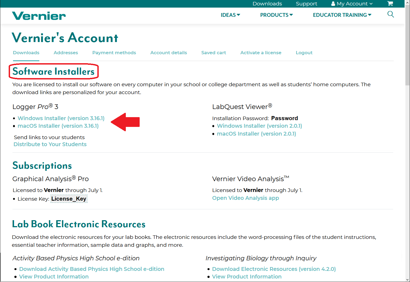Switch to the Addresses tab
This screenshot has height=282, width=410.
(66, 53)
